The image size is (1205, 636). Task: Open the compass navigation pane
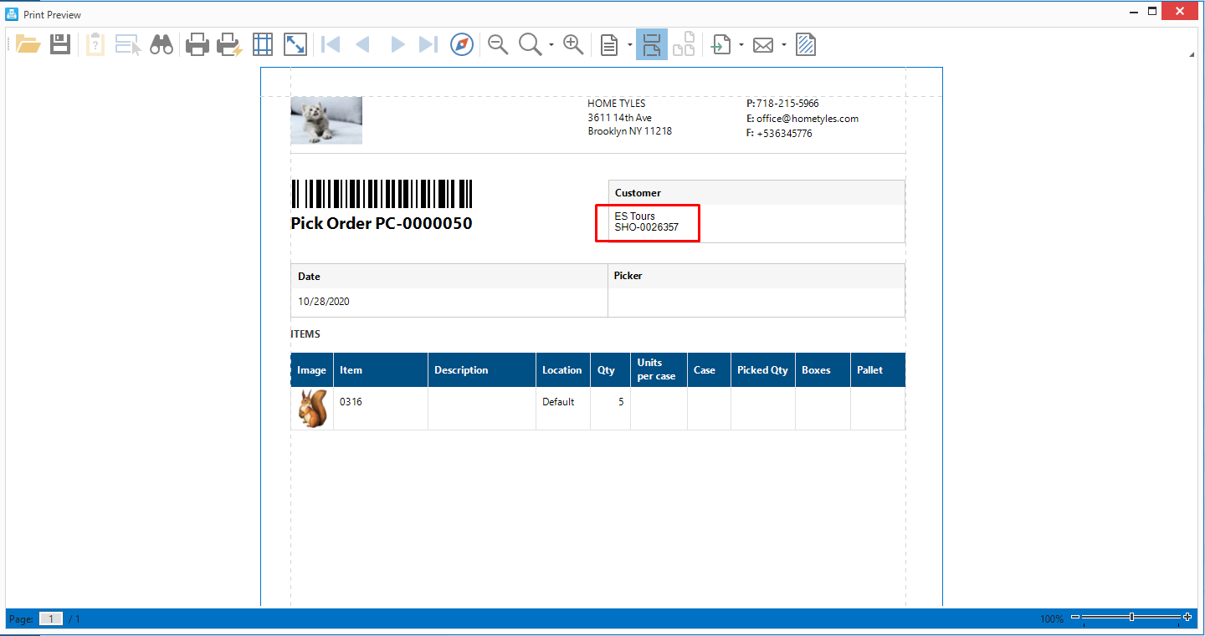point(462,44)
